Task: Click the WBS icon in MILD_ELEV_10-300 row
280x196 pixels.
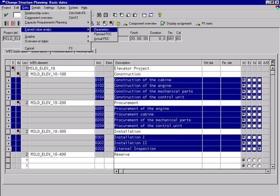Action: pos(19,132)
